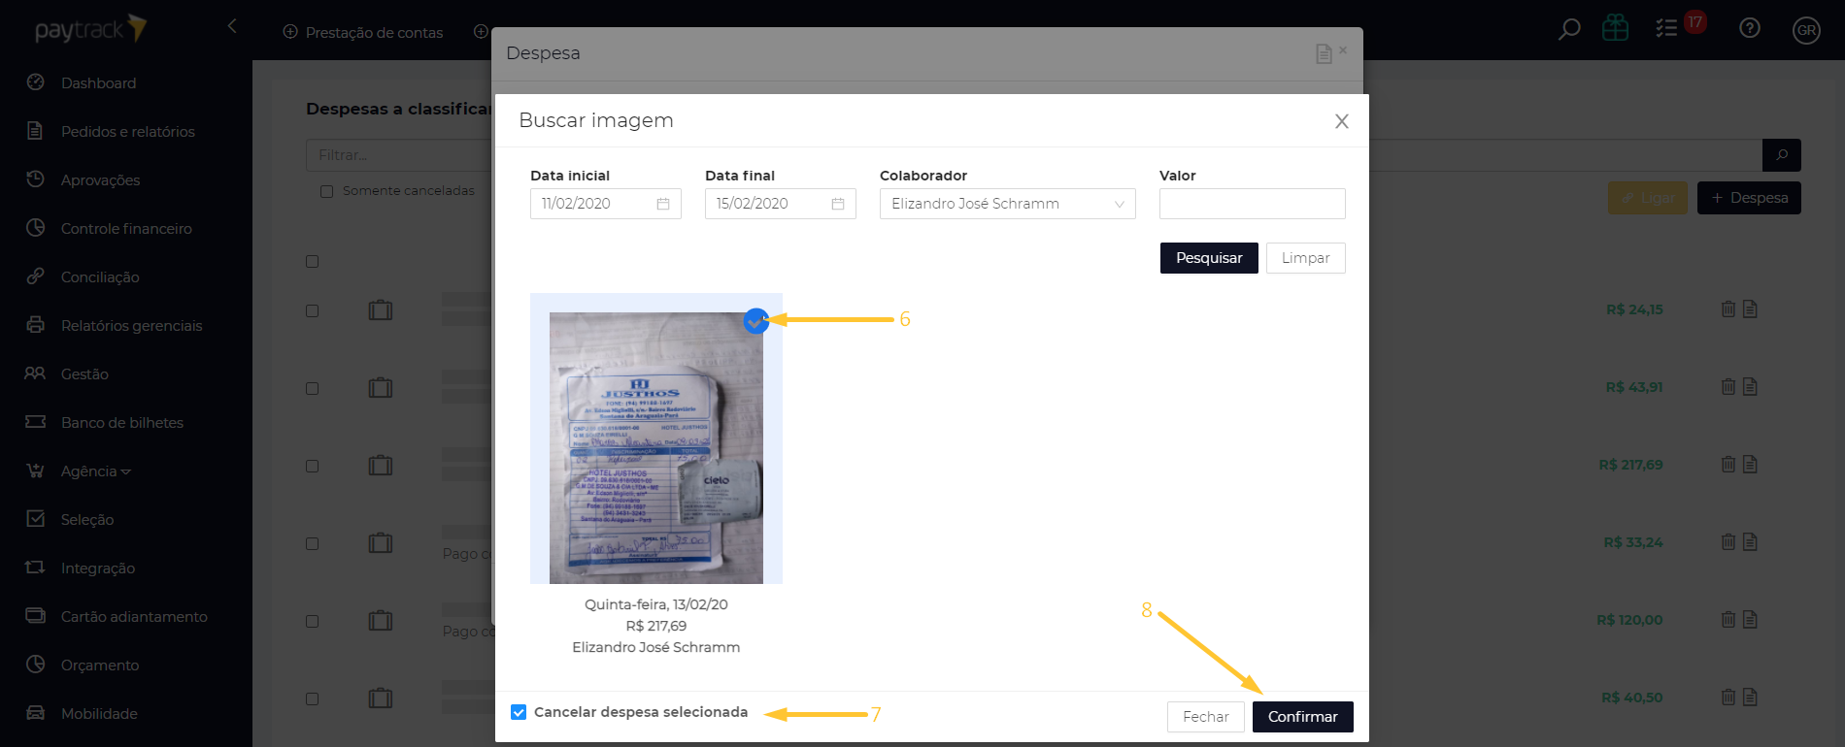1845x747 pixels.
Task: Open the Colaborador dropdown
Action: coord(1007,204)
